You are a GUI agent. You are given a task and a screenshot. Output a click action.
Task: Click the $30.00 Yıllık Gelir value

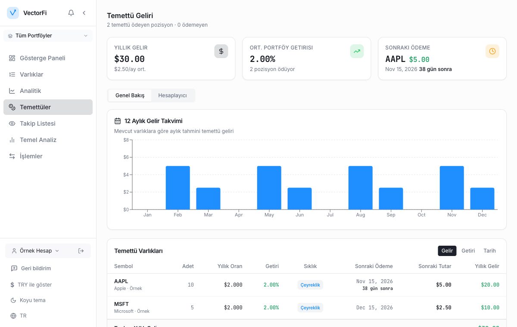point(129,59)
